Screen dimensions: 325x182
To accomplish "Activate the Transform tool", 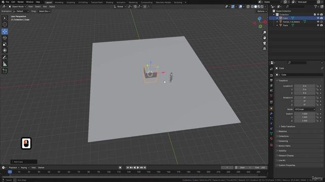I will click(5, 51).
